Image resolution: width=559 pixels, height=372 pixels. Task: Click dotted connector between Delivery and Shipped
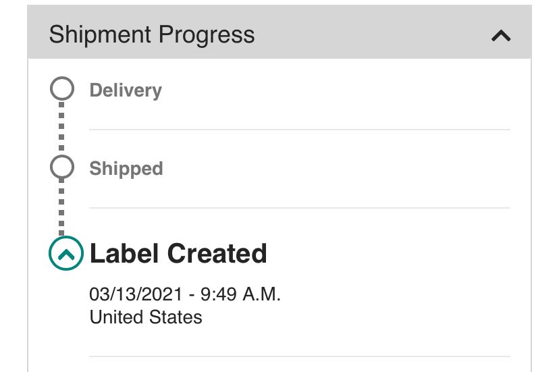click(61, 128)
